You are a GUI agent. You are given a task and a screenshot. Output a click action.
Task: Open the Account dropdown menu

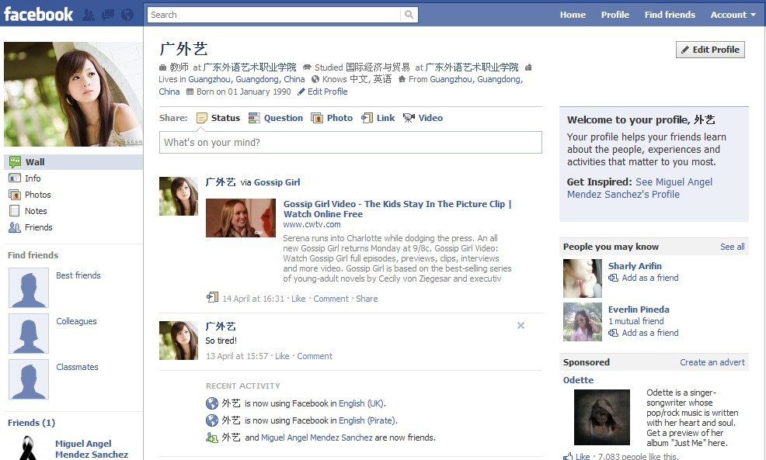[x=732, y=14]
